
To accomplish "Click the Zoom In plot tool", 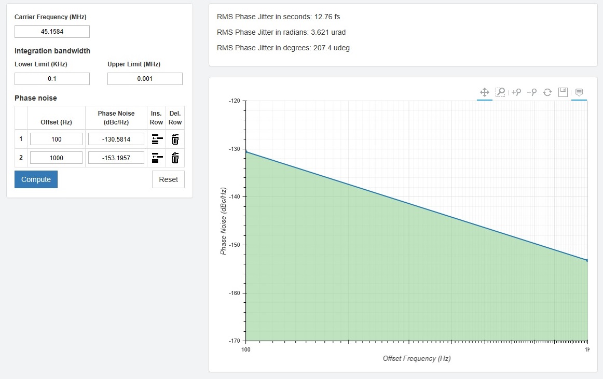I will click(x=516, y=92).
